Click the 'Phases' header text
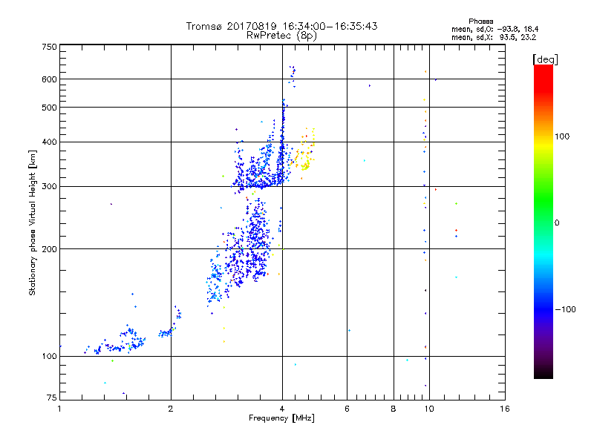This screenshot has height=445, width=594. click(480, 22)
